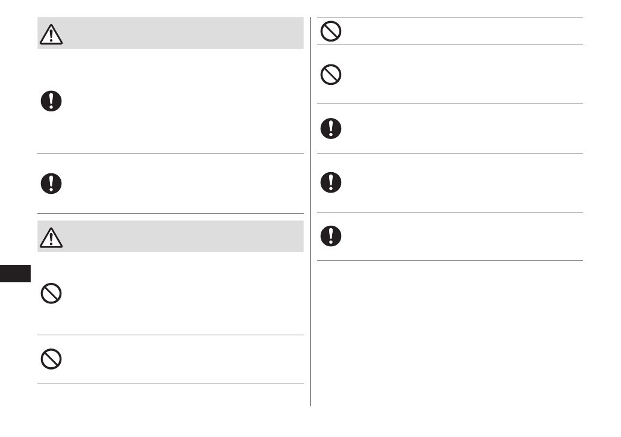Click the middle exclamation mandatory icon, right column
The image size is (621, 437).
click(x=331, y=182)
